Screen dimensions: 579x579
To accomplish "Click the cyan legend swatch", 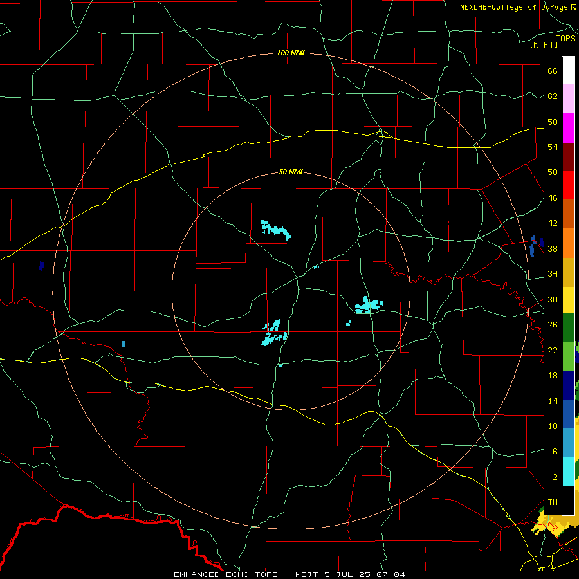I will (x=568, y=471).
